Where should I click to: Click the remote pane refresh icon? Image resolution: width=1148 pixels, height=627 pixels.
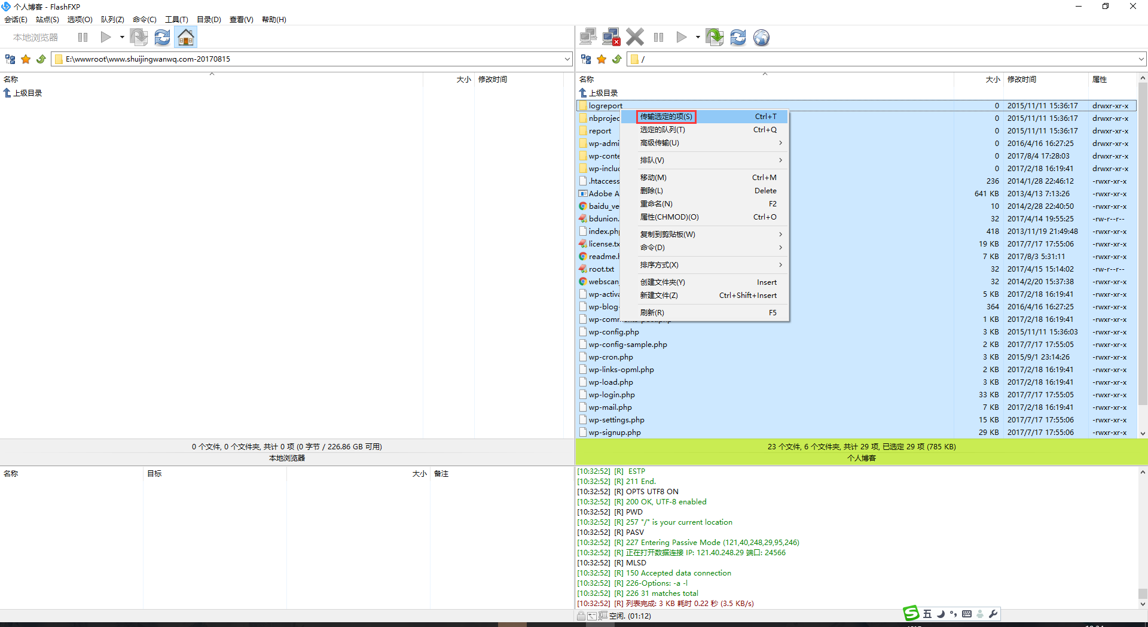tap(738, 37)
